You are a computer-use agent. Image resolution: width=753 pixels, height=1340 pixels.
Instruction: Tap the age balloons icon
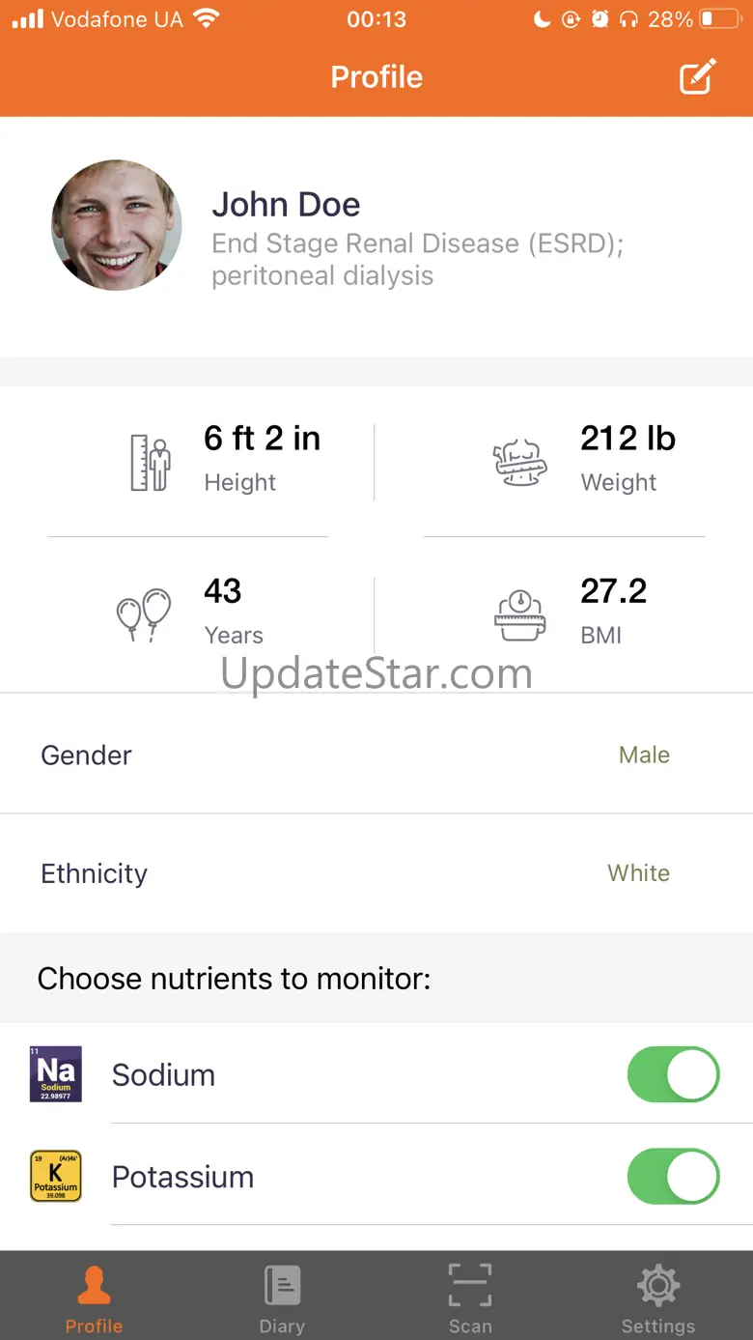(x=143, y=614)
